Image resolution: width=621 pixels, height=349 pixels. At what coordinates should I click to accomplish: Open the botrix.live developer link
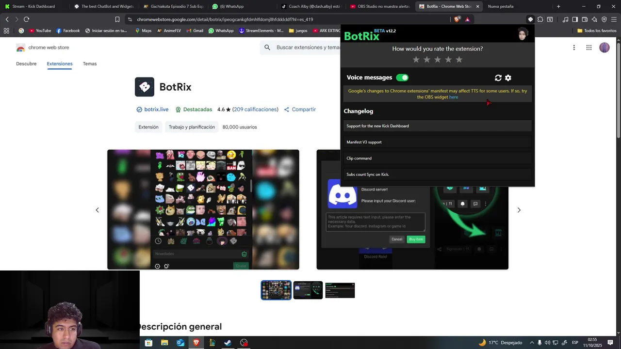[x=156, y=110]
